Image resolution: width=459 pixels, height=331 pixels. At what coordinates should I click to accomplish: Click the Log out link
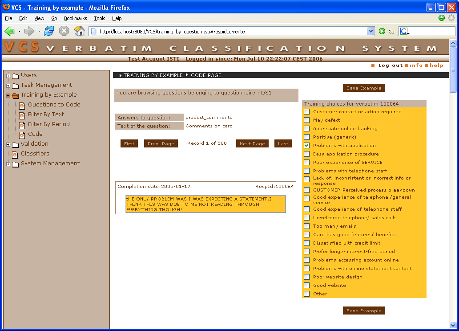390,65
